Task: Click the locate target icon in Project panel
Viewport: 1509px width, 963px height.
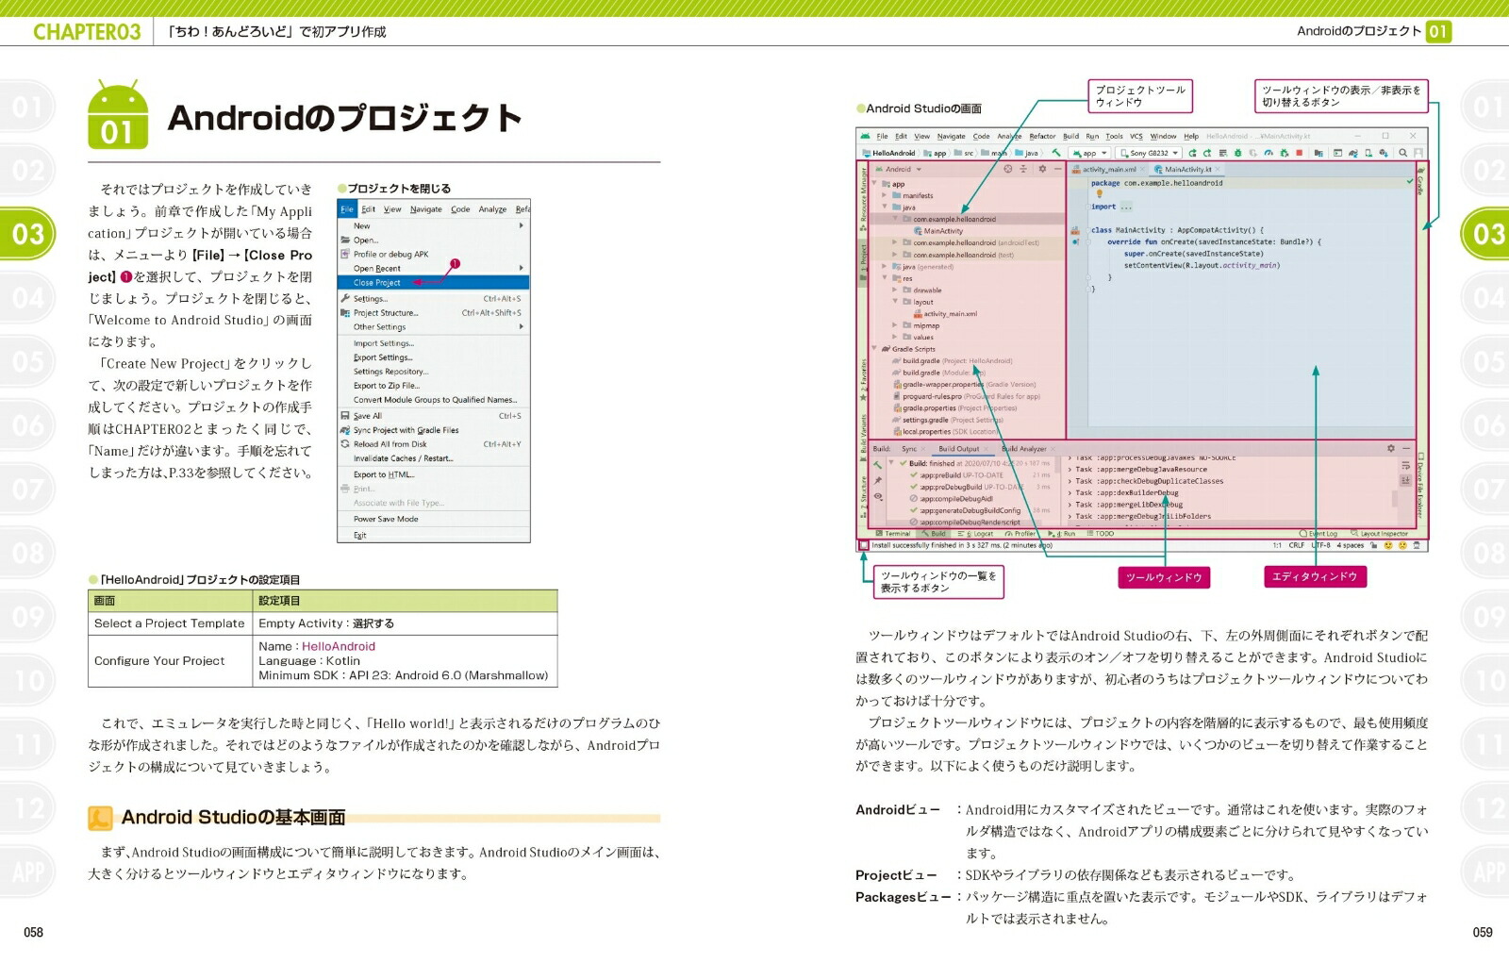Action: pyautogui.click(x=1008, y=169)
